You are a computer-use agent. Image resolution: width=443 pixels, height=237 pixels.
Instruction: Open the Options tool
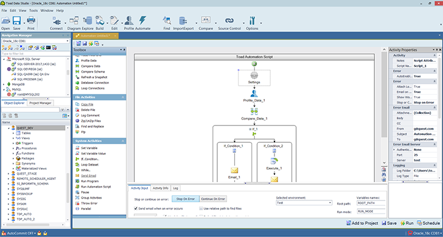tap(252, 23)
